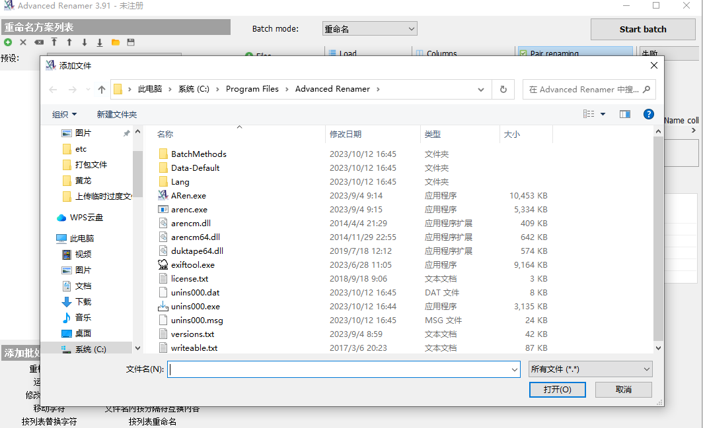Toggle the preview pane in the dialog

624,113
